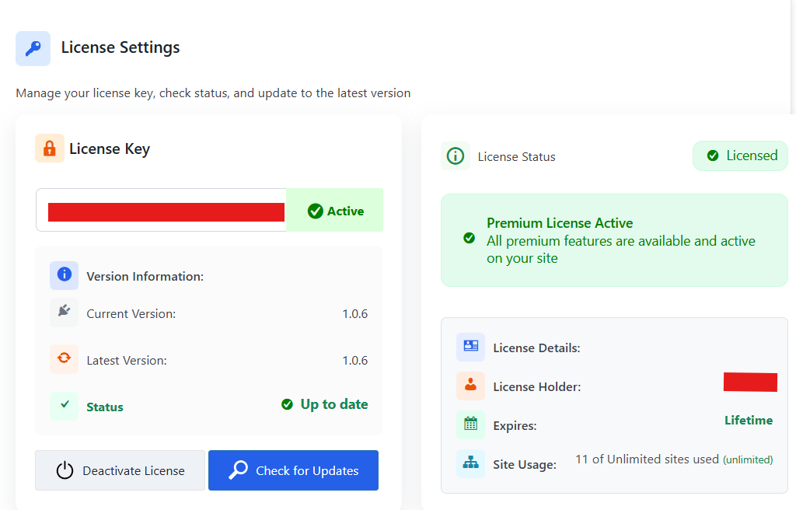Click the calendar icon beside Expires
796x510 pixels.
pos(470,424)
